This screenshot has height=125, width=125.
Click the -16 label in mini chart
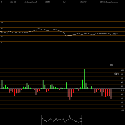[x=80, y=121]
